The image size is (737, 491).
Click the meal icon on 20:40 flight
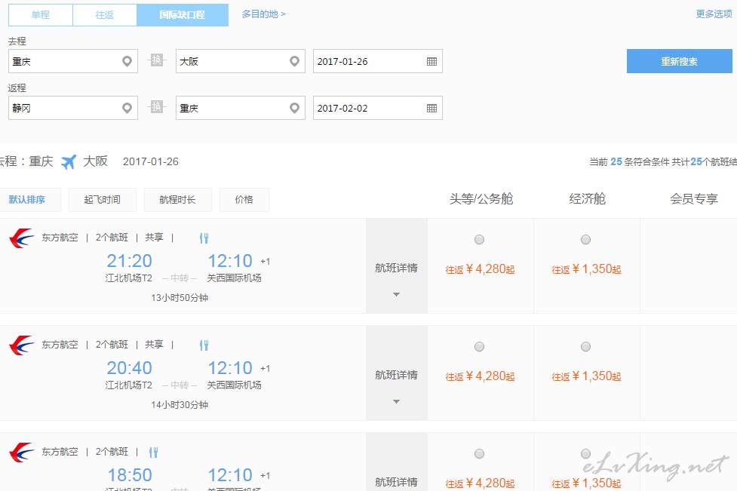[x=204, y=345]
